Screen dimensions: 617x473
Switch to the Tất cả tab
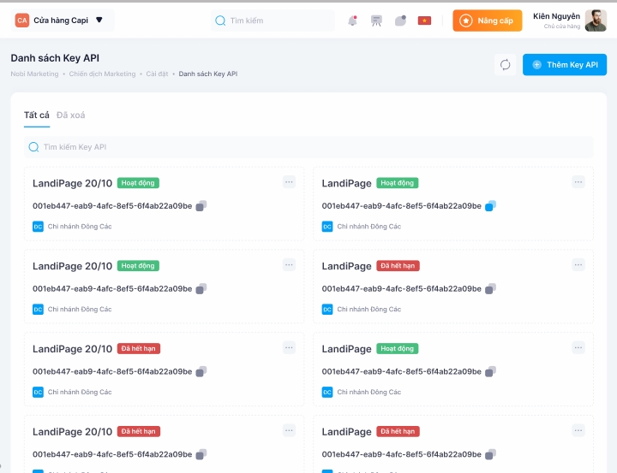(37, 115)
